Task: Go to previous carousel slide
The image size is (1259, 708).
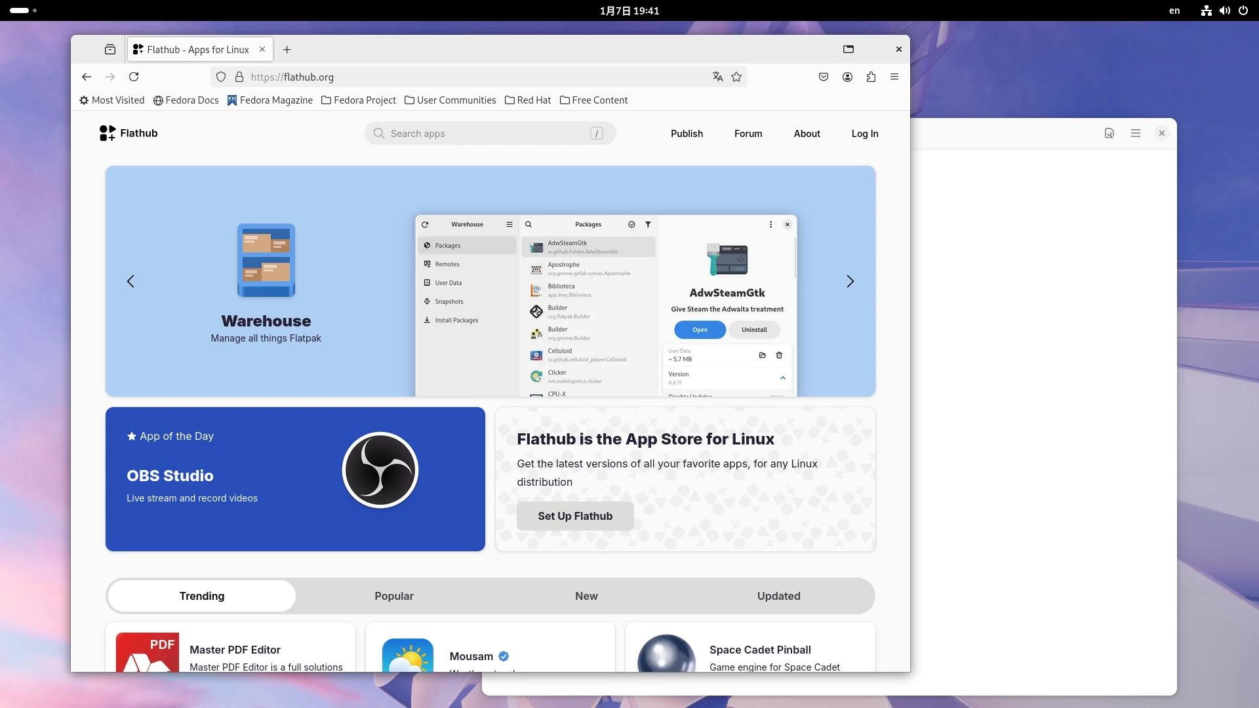Action: pyautogui.click(x=130, y=281)
